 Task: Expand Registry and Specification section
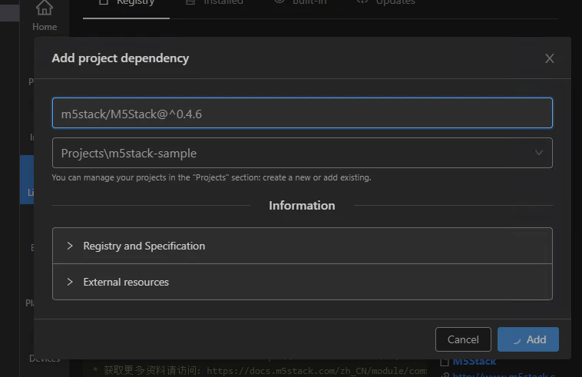303,246
